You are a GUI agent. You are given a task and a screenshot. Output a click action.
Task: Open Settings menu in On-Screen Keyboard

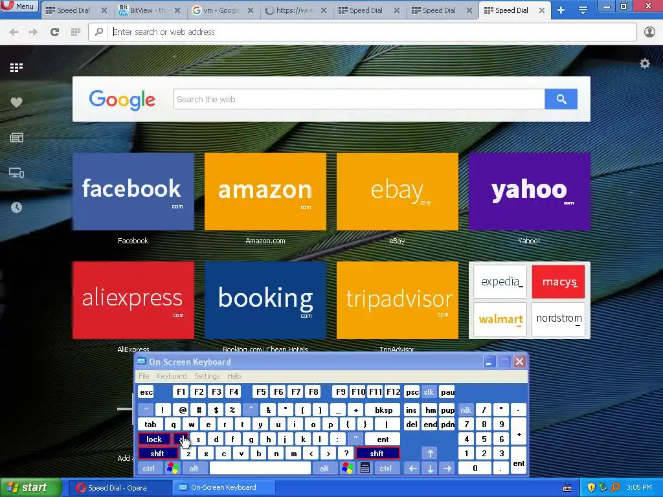click(207, 376)
